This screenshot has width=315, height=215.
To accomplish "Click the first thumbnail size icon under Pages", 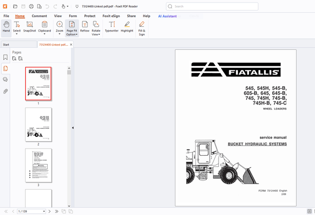I will coord(14,58).
